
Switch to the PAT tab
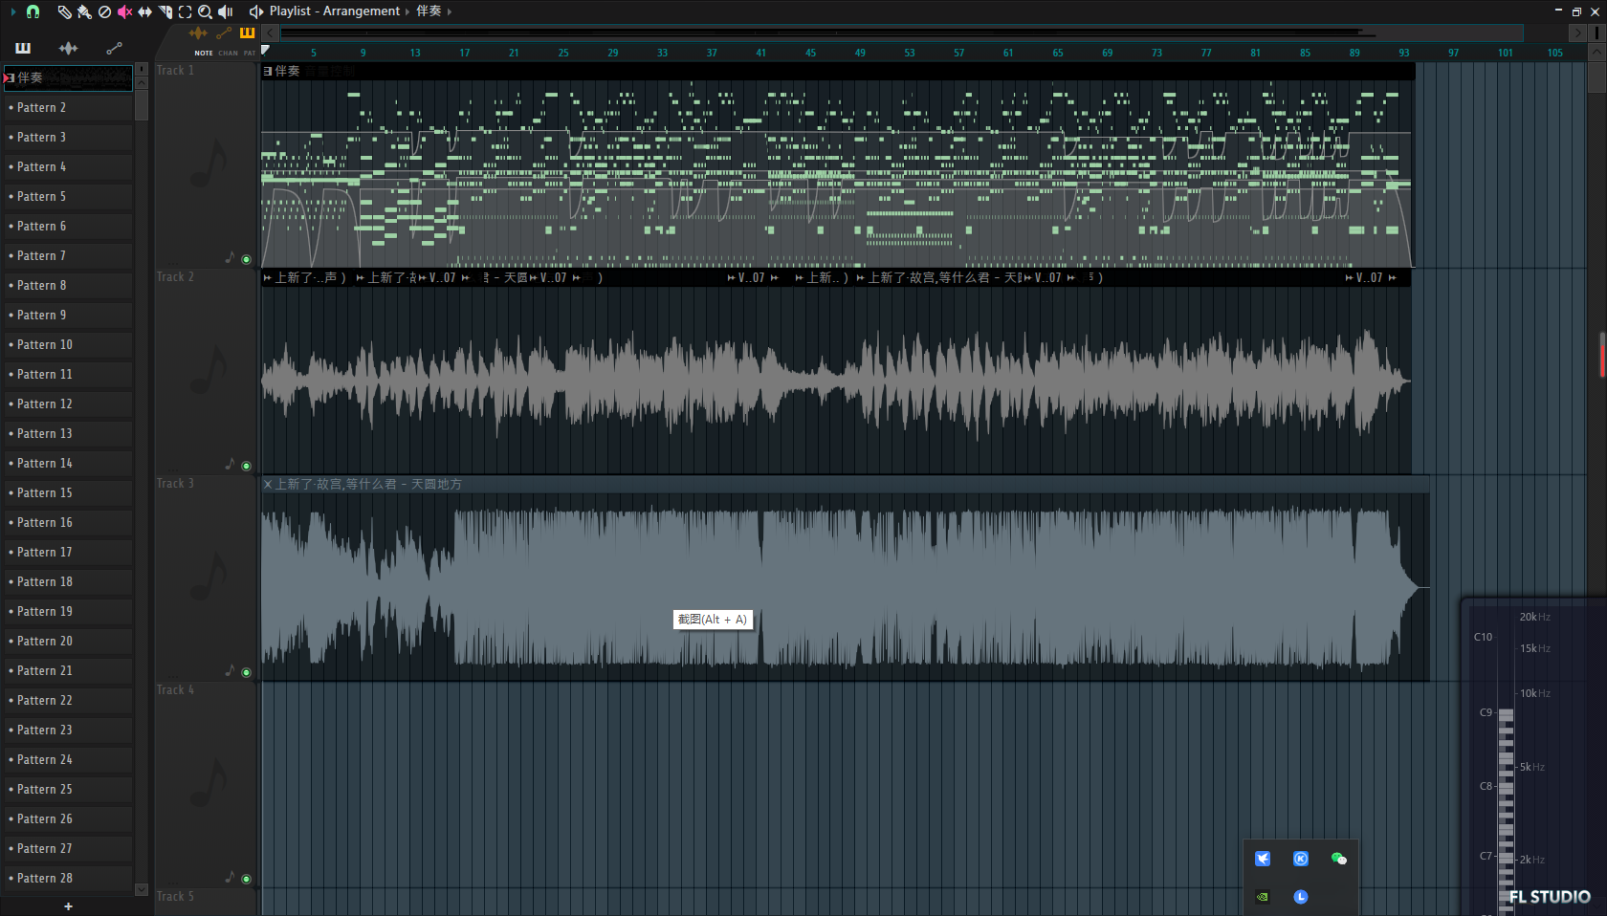pos(250,54)
